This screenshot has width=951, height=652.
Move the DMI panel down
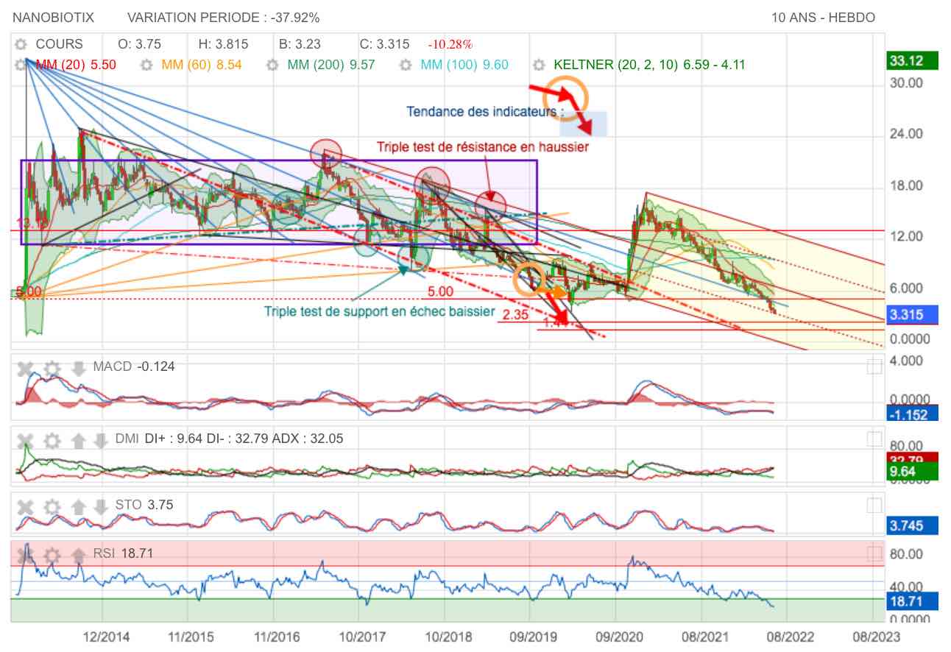101,441
